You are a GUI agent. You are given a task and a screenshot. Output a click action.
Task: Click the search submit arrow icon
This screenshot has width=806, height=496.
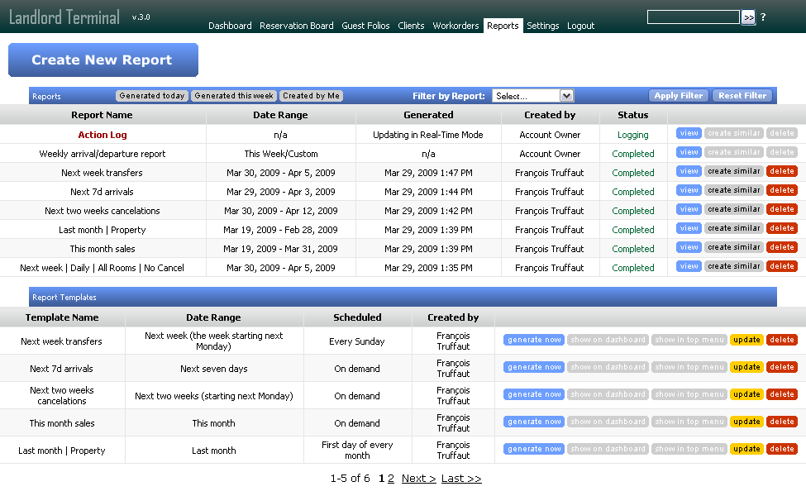pos(746,16)
